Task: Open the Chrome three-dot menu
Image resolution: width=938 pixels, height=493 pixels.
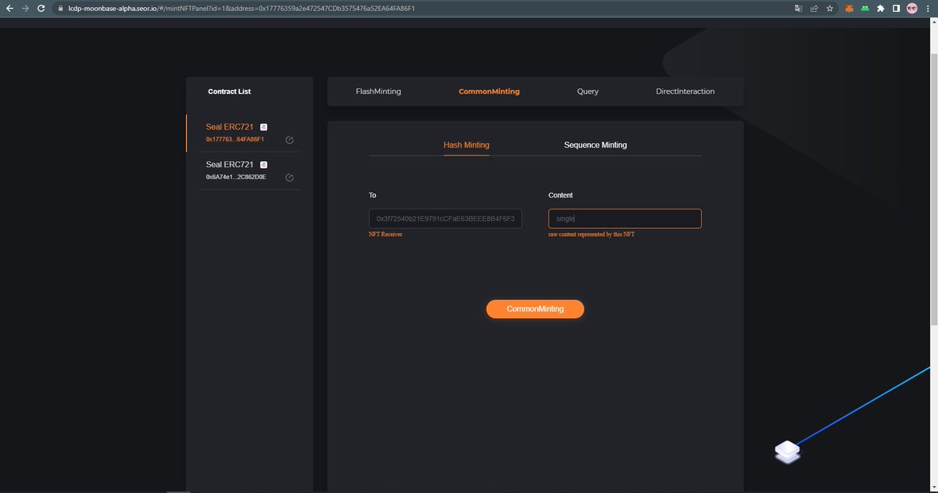Action: 928,9
